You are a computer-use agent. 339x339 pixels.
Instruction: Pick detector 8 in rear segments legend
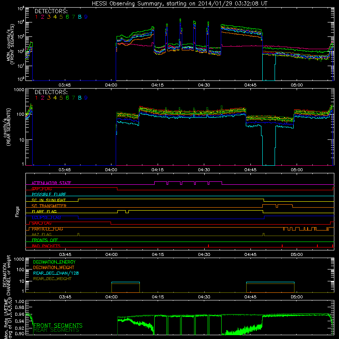pos(80,98)
